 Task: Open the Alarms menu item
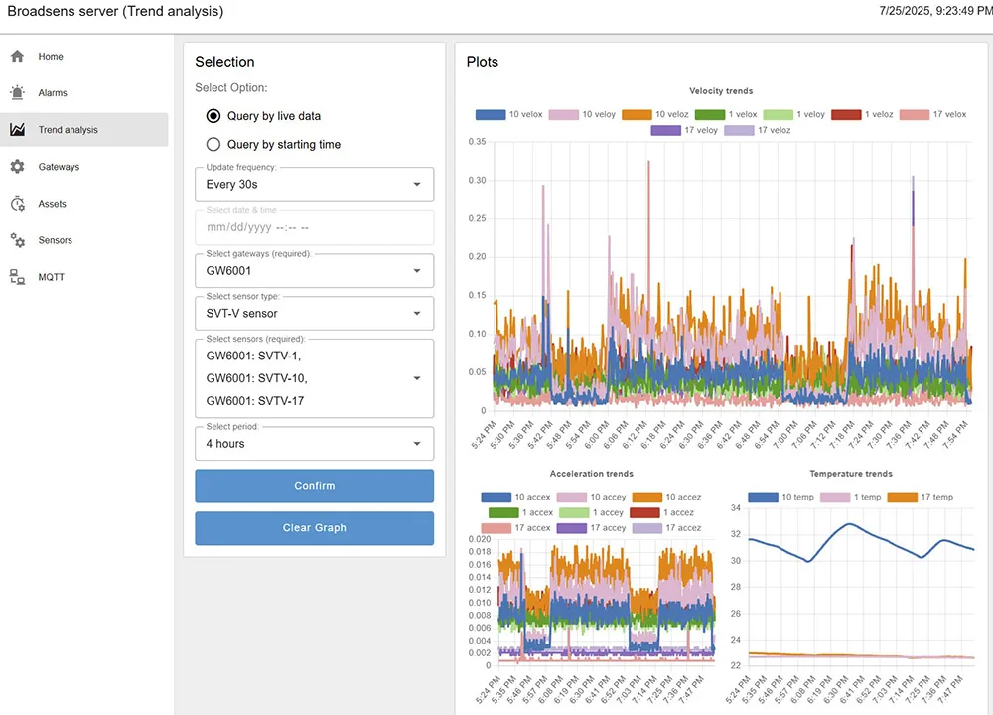(x=53, y=93)
